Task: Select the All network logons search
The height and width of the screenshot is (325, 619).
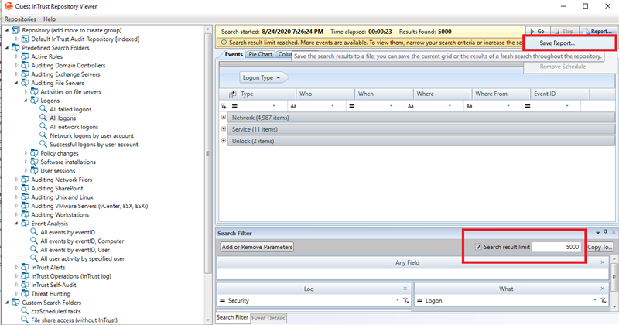Action: point(74,127)
